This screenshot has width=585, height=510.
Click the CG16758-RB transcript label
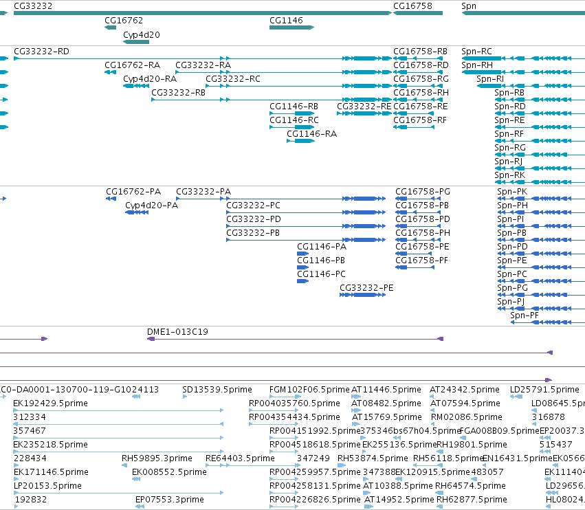[420, 51]
